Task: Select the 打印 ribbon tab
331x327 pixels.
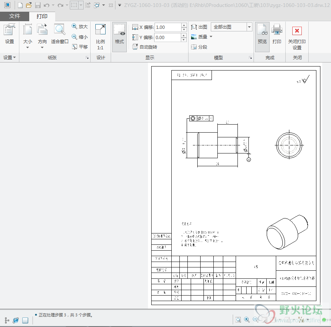Action: (42, 16)
